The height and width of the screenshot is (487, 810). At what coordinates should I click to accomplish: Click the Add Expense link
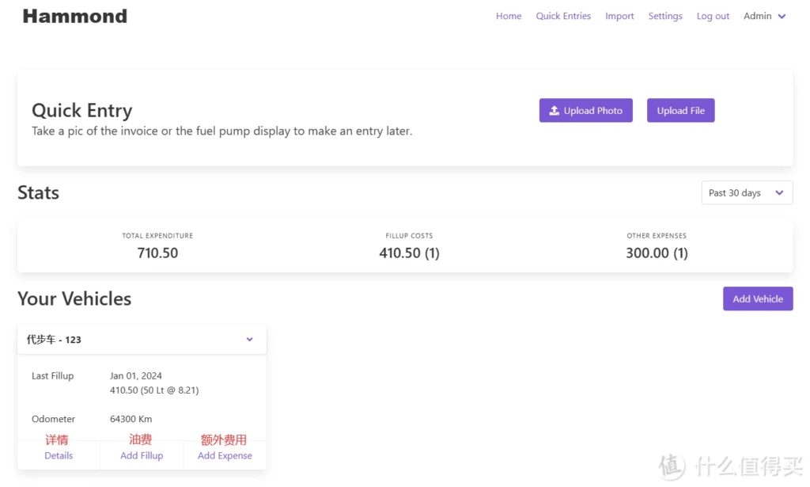click(225, 455)
